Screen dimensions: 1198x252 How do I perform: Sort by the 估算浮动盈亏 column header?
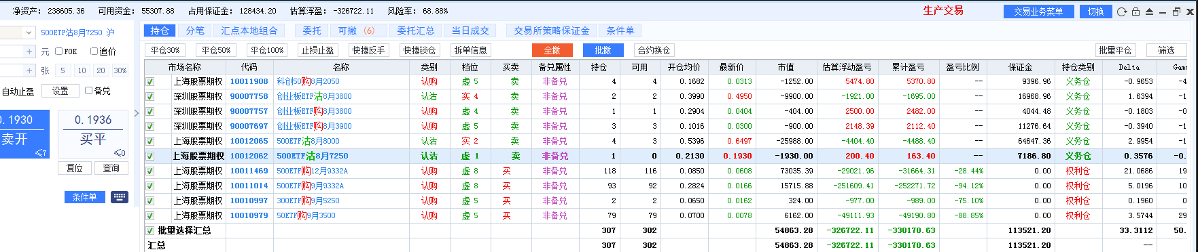(847, 67)
